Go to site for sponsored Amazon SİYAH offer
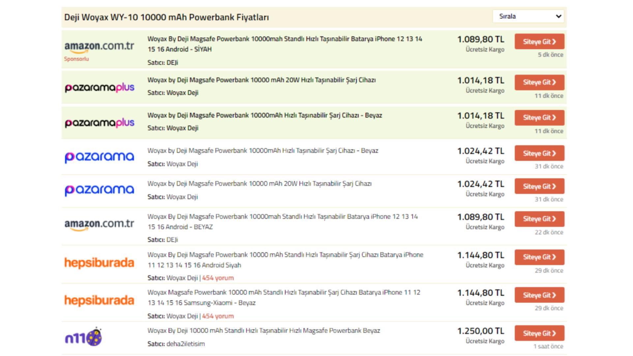This screenshot has height=356, width=633. click(x=539, y=42)
